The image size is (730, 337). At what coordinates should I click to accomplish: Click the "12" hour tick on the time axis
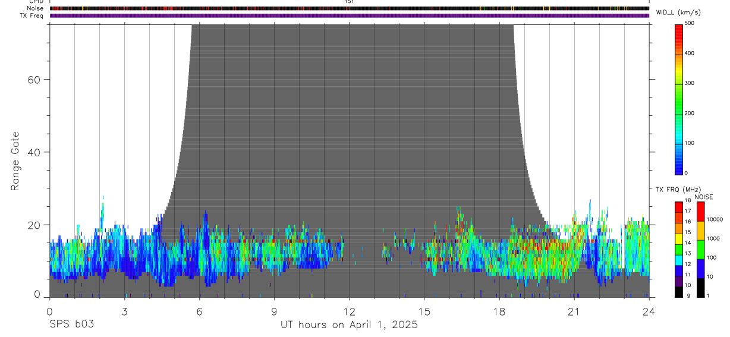349,311
